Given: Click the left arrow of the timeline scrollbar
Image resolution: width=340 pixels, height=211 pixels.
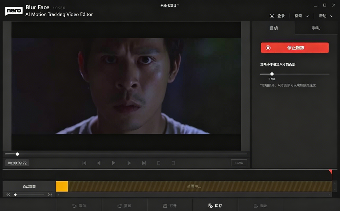Looking at the screenshot, I should pos(58,195).
